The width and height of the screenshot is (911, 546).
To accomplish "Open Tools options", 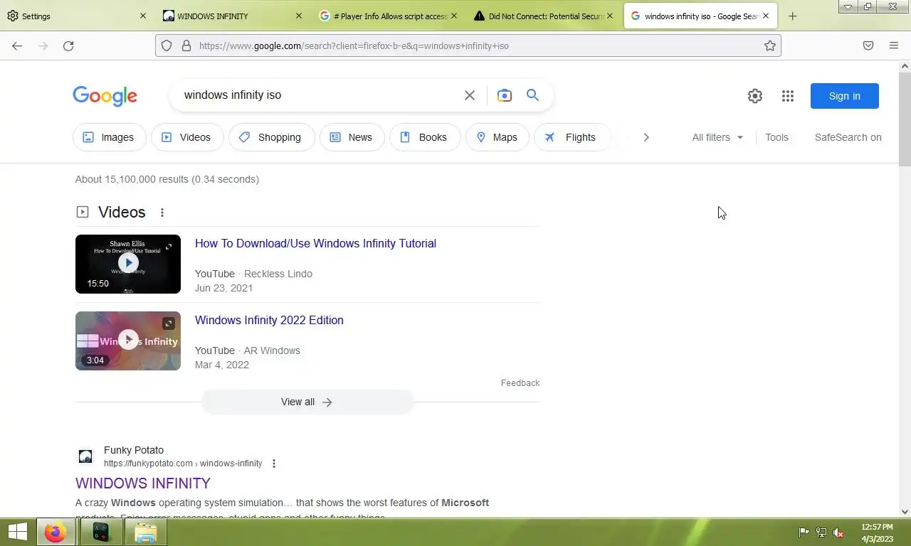I will 776,137.
